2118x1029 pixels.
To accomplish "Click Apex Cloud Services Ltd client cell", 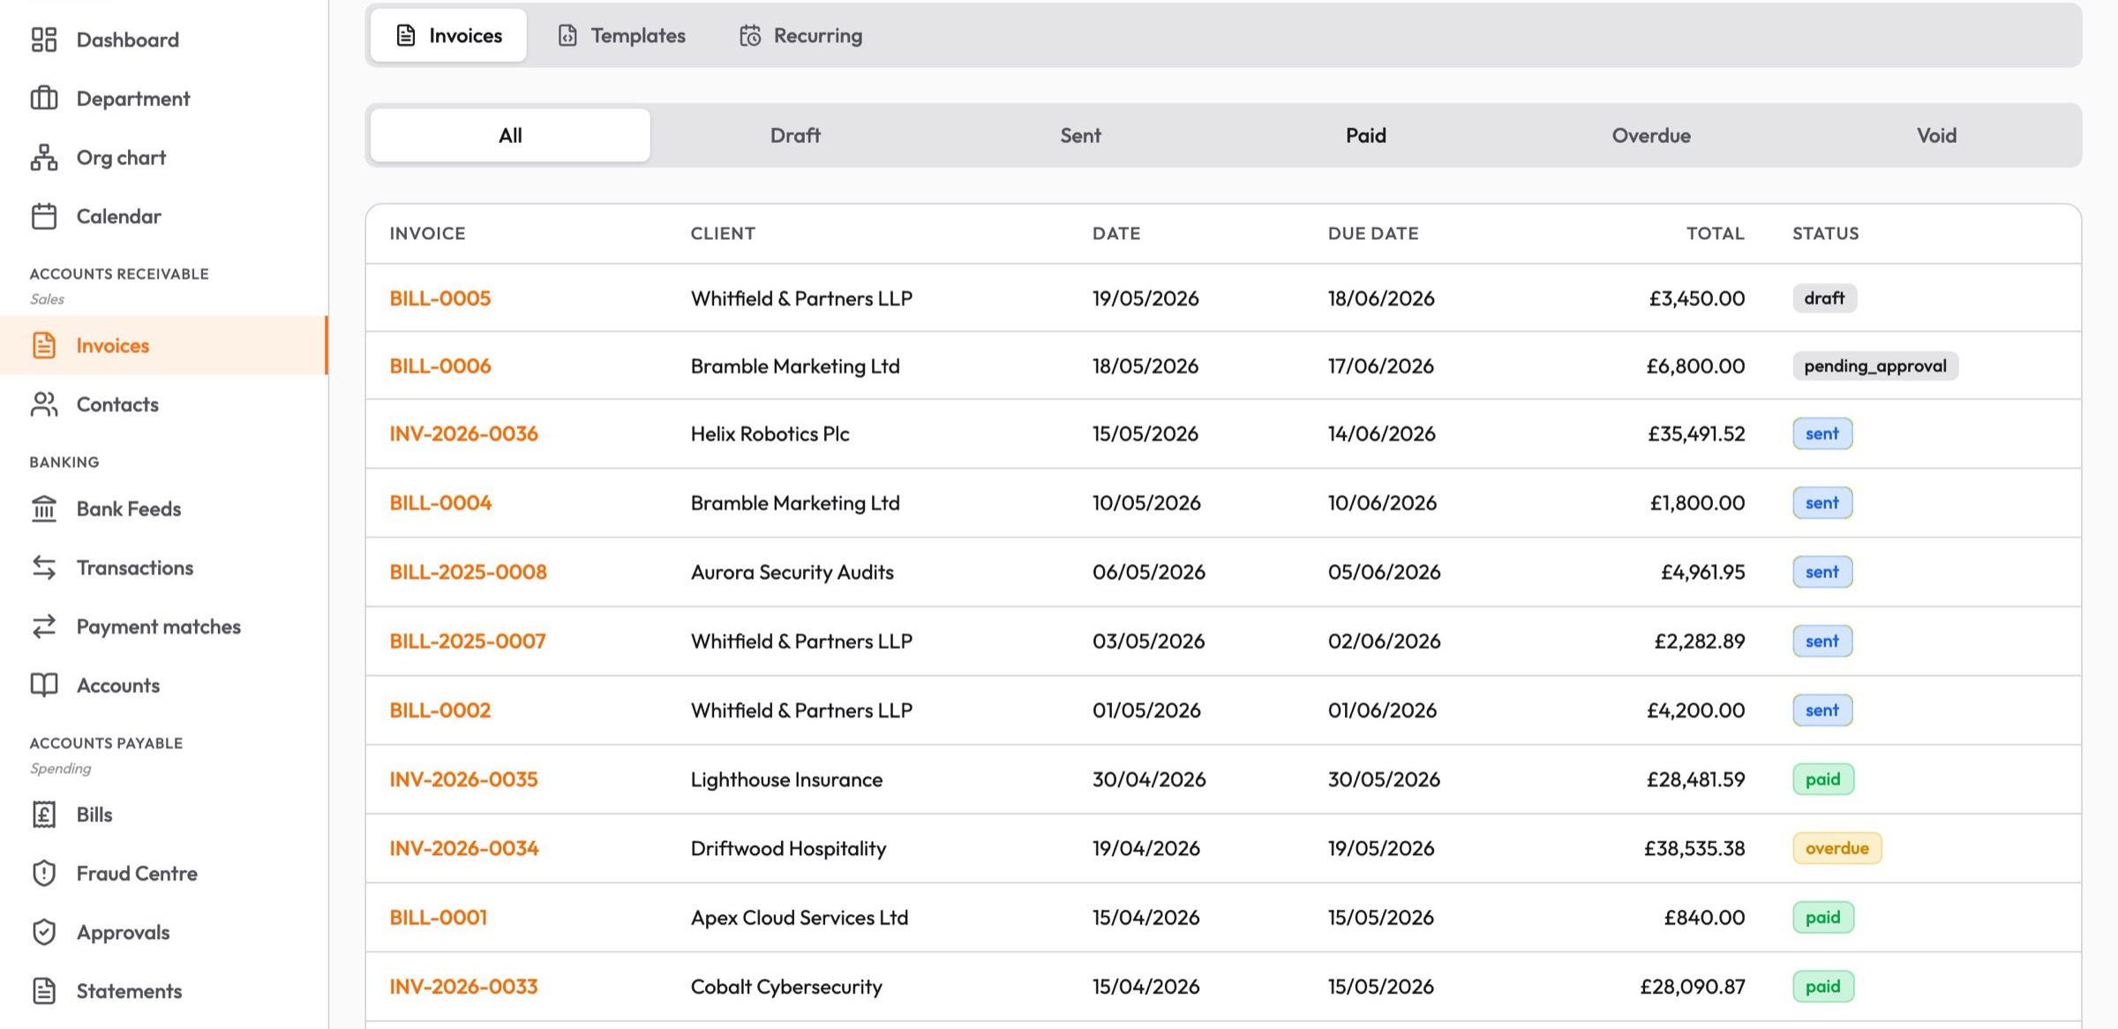I will [799, 917].
